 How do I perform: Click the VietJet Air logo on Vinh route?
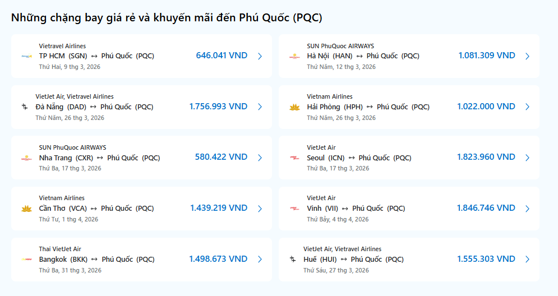coord(294,209)
